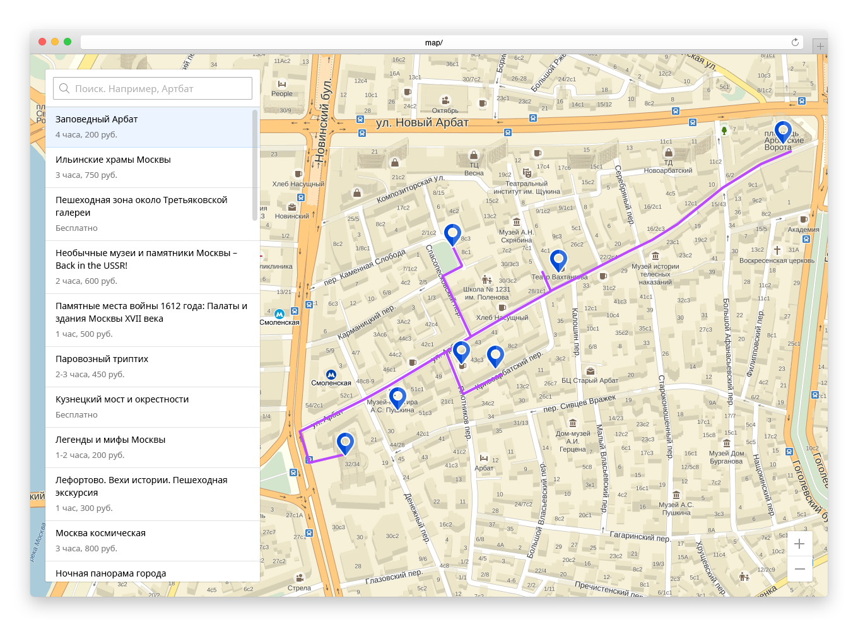Screen dimensions: 858x627
Task: Click the Арбат hotel icon
Action: 484,458
